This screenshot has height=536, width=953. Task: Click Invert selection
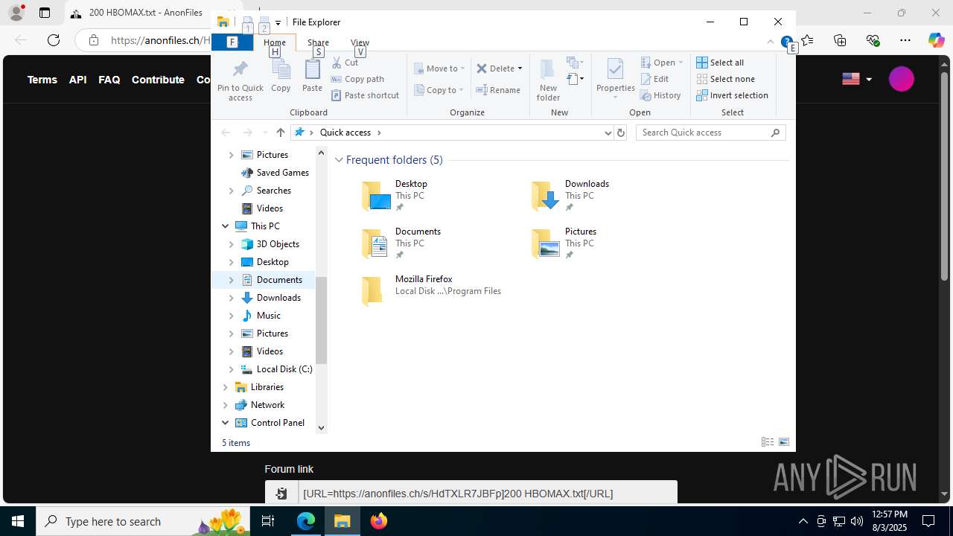pyautogui.click(x=732, y=95)
